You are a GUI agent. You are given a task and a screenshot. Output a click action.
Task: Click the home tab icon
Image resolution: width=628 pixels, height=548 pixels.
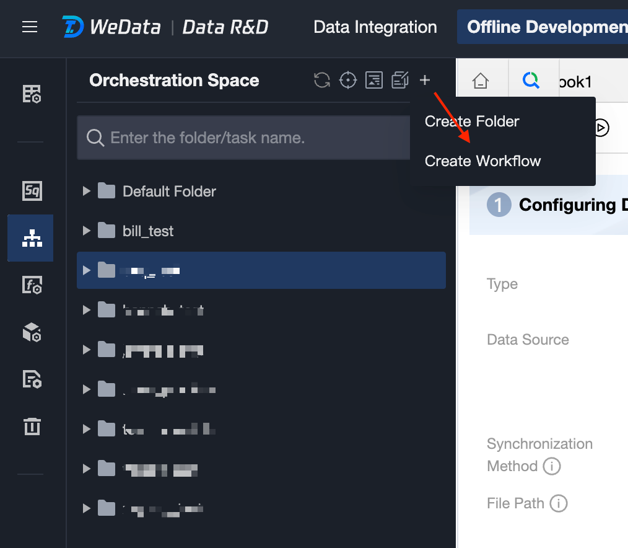point(481,81)
